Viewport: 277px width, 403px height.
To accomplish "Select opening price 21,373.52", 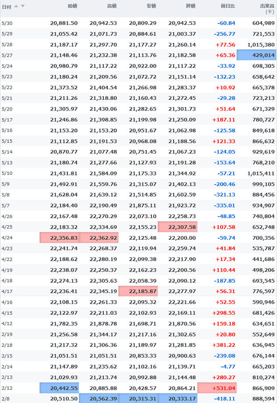I will pyautogui.click(x=64, y=88).
